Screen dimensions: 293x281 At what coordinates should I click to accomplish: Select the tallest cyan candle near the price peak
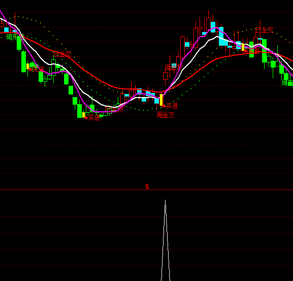pos(221,36)
